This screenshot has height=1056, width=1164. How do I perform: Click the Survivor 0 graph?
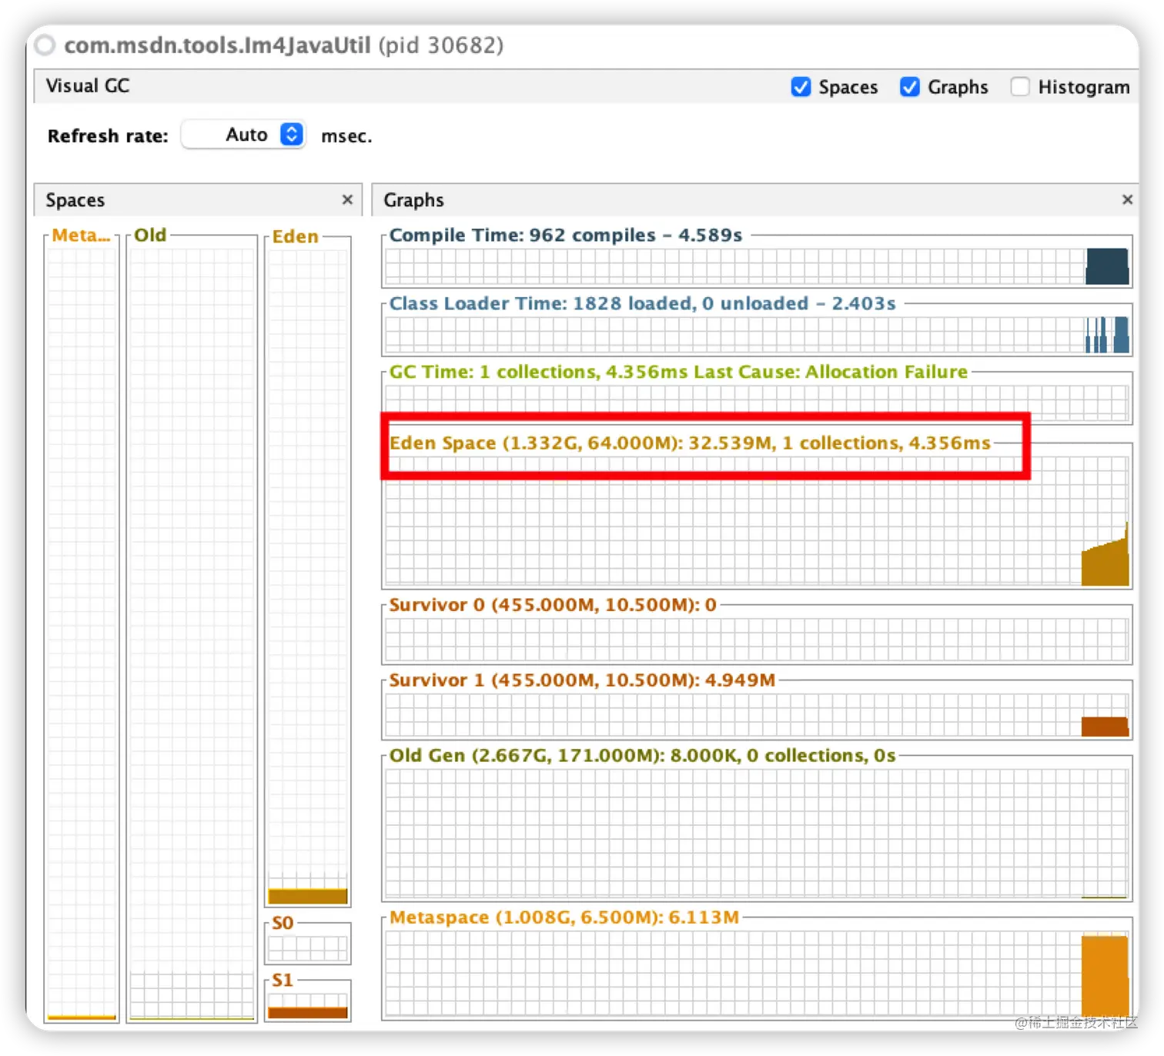pos(757,640)
